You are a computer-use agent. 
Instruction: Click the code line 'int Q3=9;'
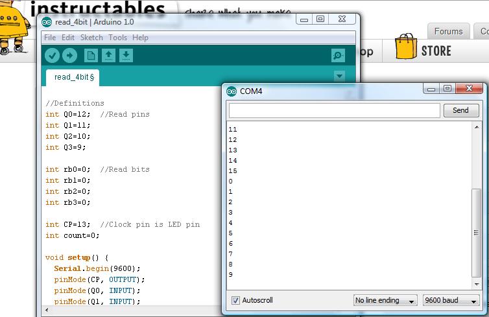(66, 147)
